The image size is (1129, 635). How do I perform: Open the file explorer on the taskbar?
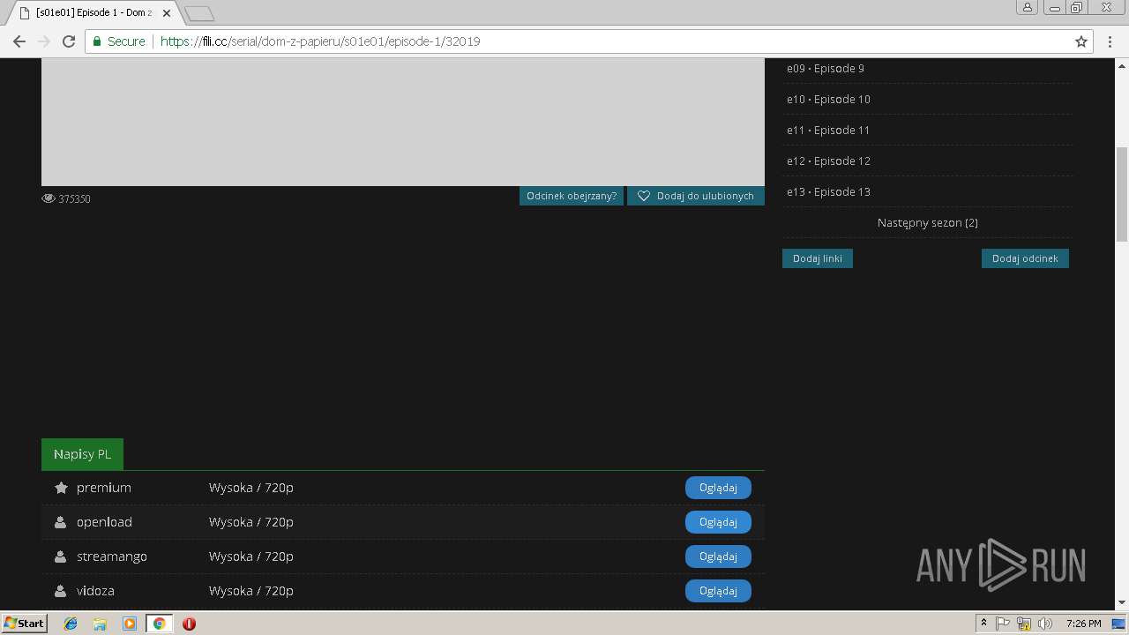100,624
